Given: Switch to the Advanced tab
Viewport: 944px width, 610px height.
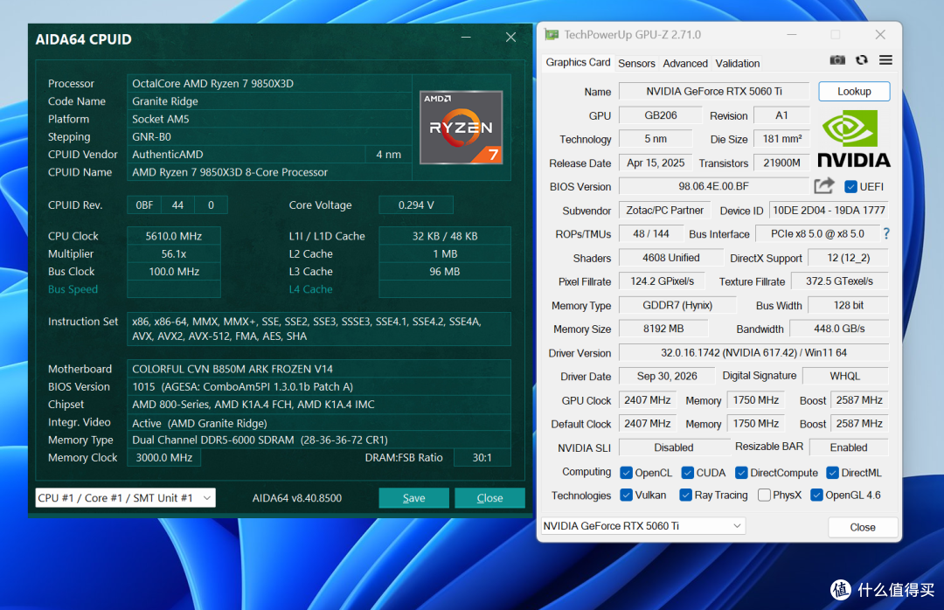Looking at the screenshot, I should pyautogui.click(x=685, y=63).
